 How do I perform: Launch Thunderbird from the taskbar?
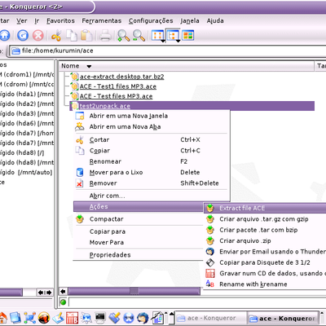(x=143, y=318)
